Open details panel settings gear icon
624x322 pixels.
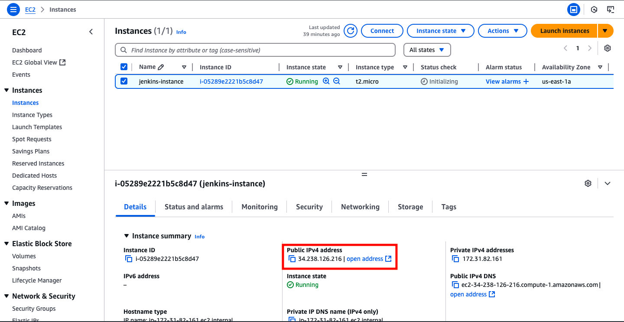(x=588, y=183)
